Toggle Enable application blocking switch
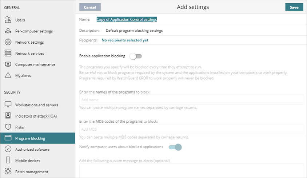The image size is (307, 178). pos(136,56)
